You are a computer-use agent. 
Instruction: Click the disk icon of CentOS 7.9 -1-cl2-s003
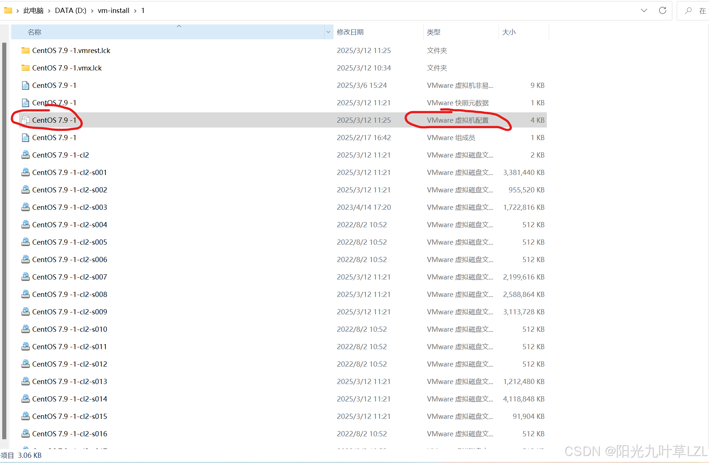click(25, 207)
